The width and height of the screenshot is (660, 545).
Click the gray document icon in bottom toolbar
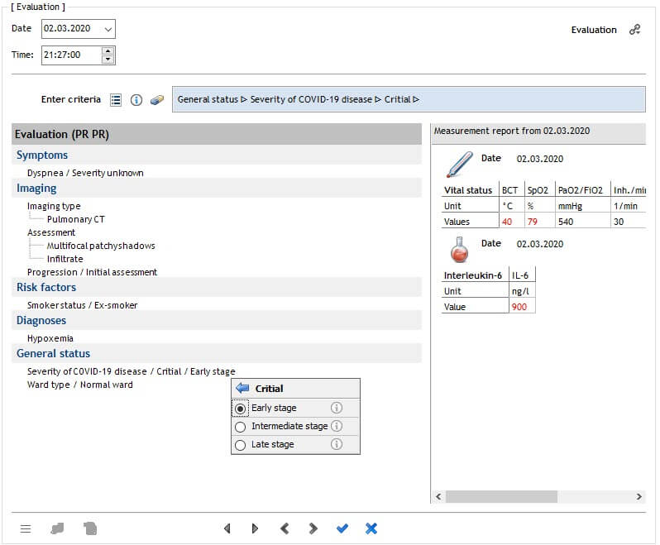(x=89, y=528)
